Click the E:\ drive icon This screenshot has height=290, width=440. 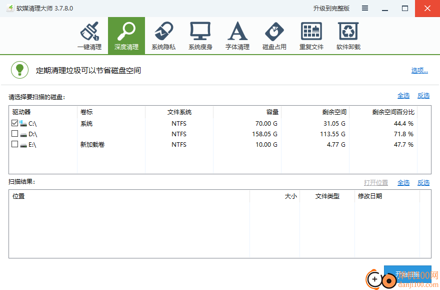23,145
